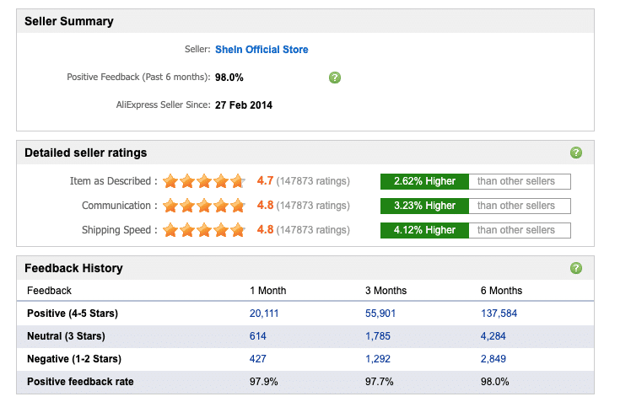Viewport: 631px width, 402px height.
Task: Select the Negative (1-2 Stars) row label
Action: (74, 358)
